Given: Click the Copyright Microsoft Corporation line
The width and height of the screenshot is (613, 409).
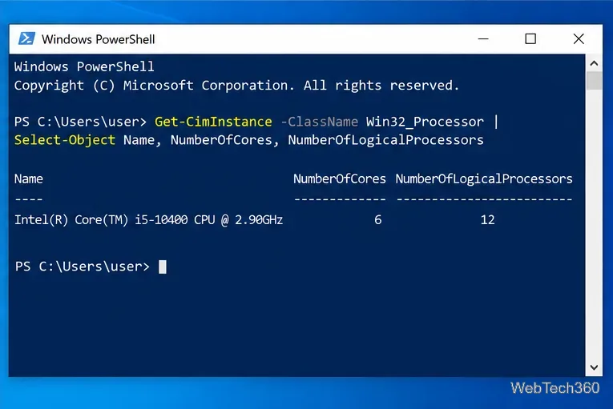Looking at the screenshot, I should [x=236, y=86].
